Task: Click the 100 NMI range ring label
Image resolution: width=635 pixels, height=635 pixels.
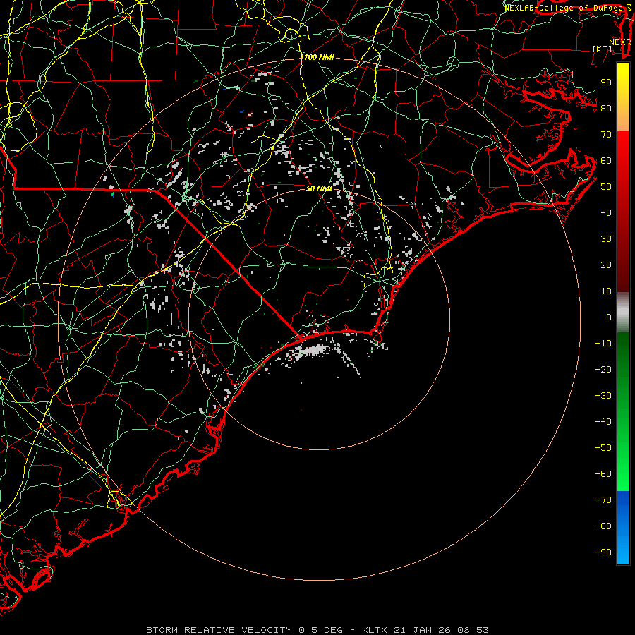Action: click(x=319, y=58)
